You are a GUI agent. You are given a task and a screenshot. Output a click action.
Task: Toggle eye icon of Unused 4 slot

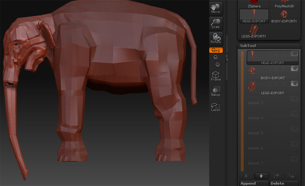(x=294, y=114)
